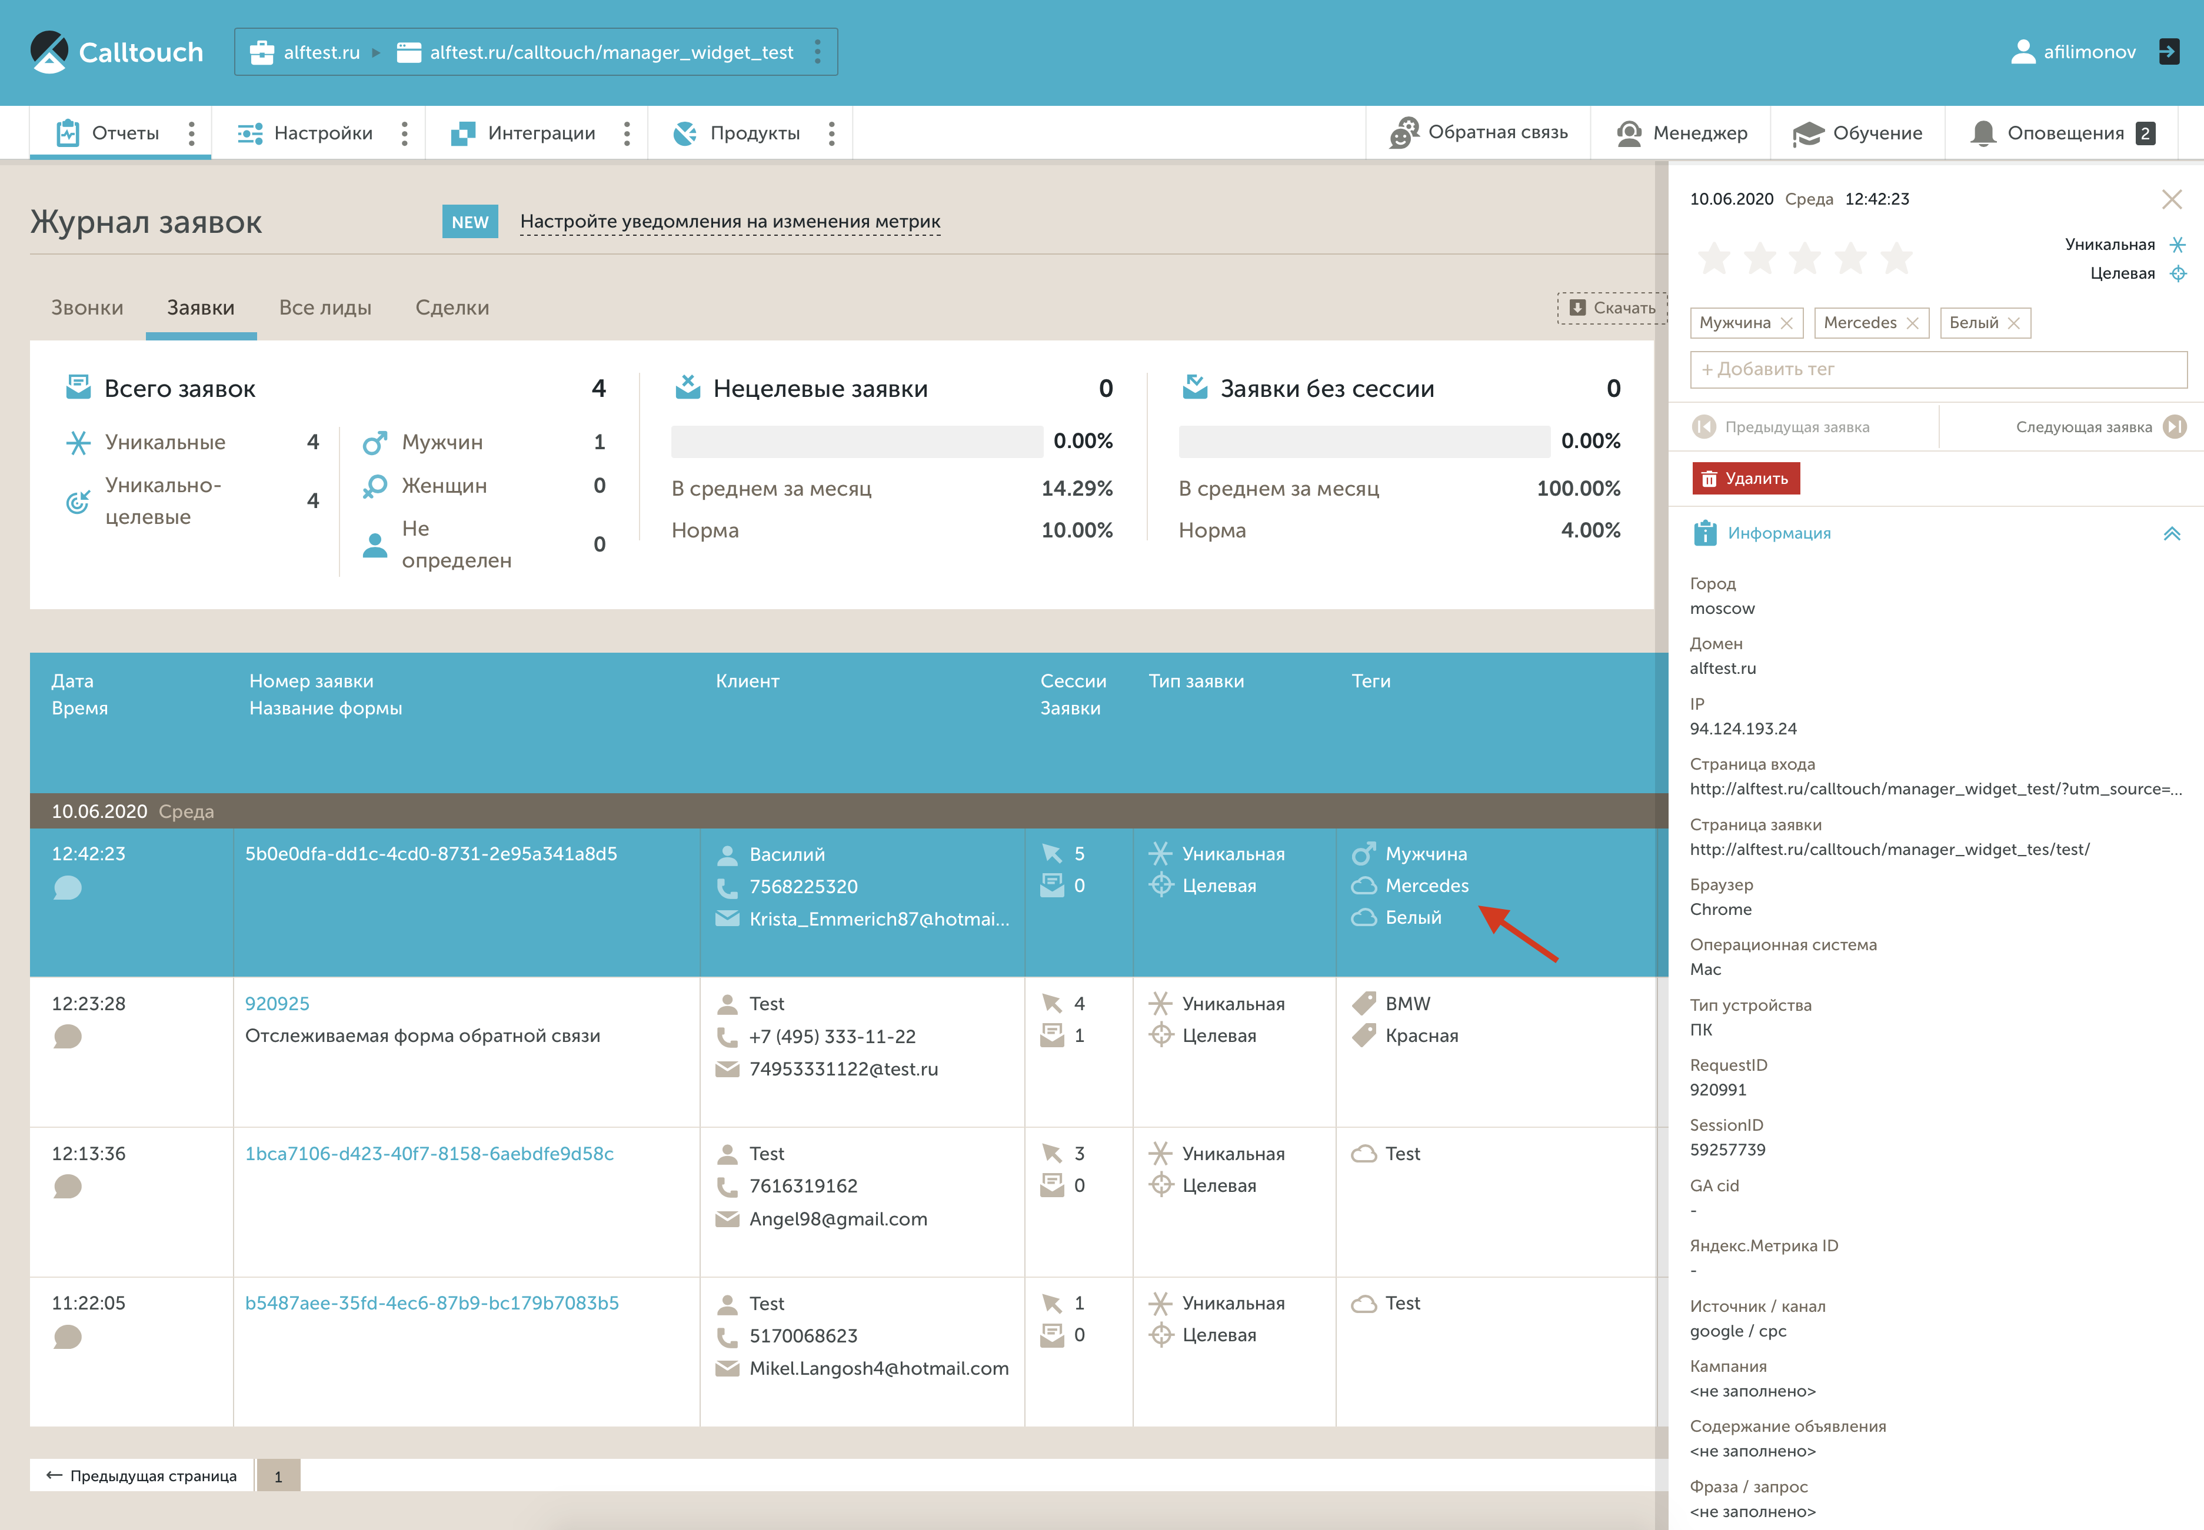Close the request details panel
Image resolution: width=2204 pixels, height=1530 pixels.
pos(2172,199)
